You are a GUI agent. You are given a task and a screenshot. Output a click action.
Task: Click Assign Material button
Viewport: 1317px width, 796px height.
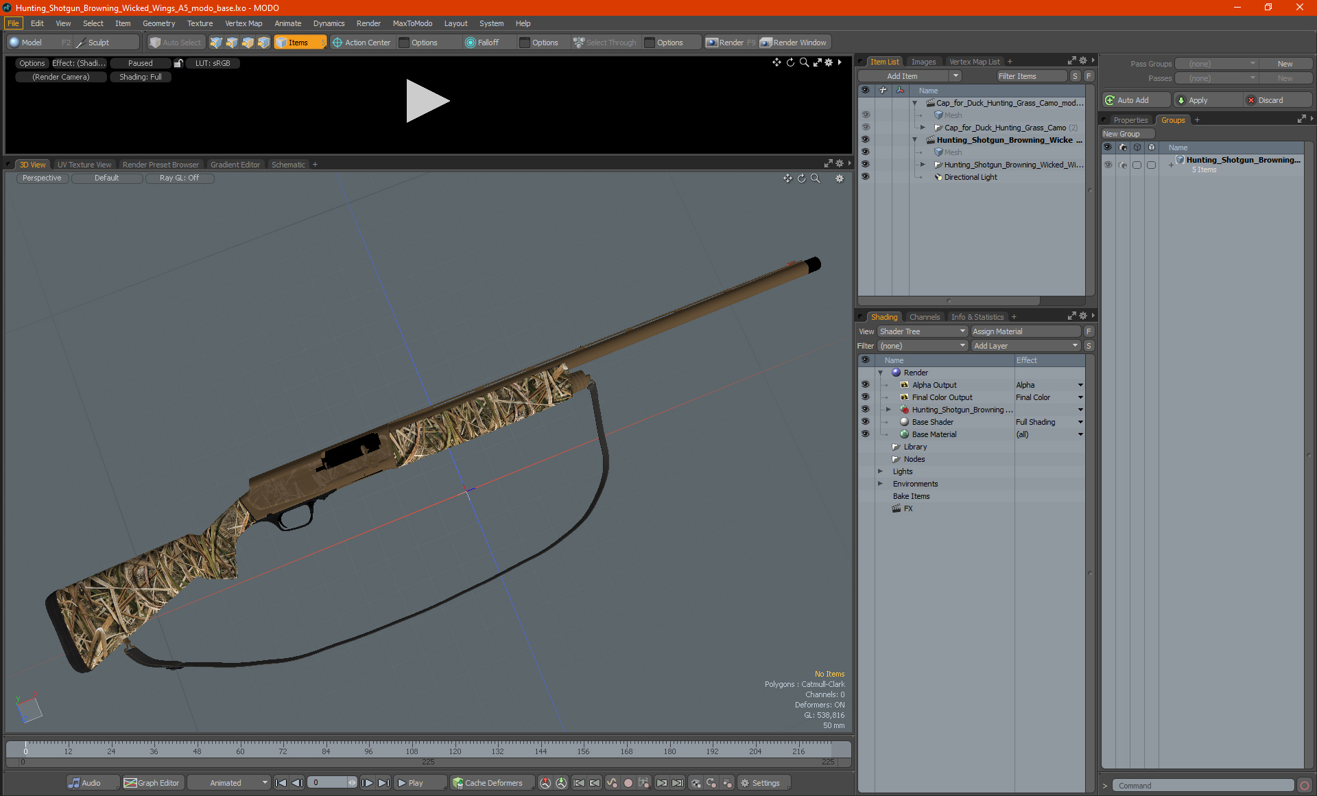[1026, 331]
